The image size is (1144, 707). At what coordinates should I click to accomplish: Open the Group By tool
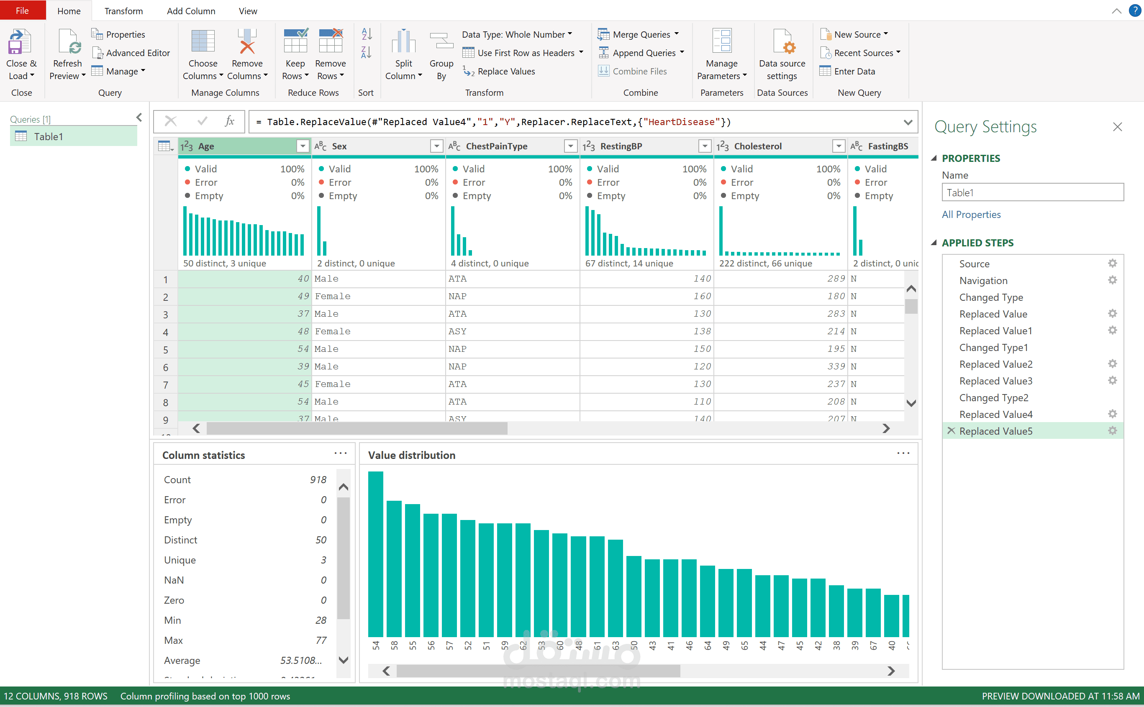441,42
